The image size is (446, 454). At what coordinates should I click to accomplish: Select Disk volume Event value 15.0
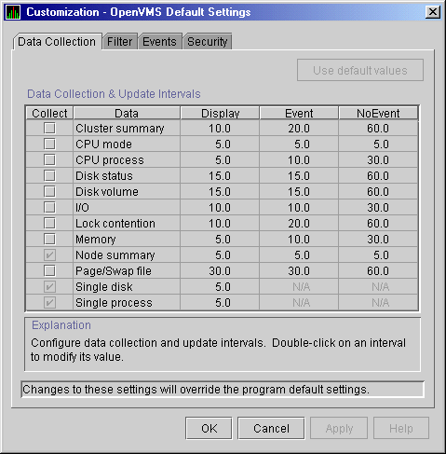(299, 191)
